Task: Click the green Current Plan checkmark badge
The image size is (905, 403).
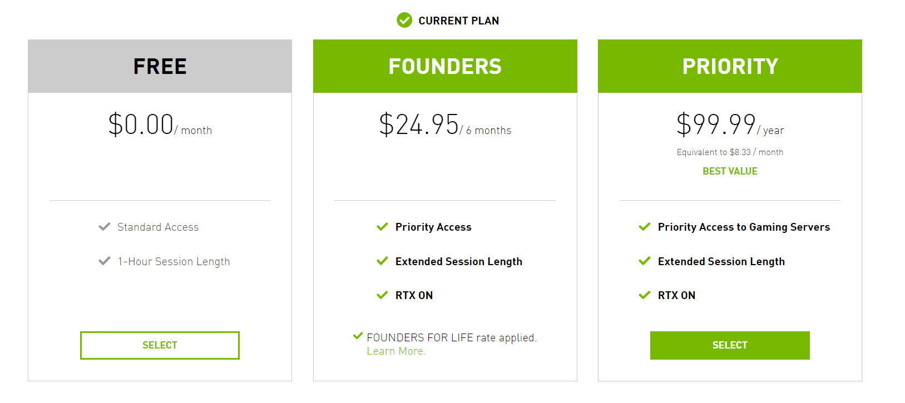Action: pos(404,21)
